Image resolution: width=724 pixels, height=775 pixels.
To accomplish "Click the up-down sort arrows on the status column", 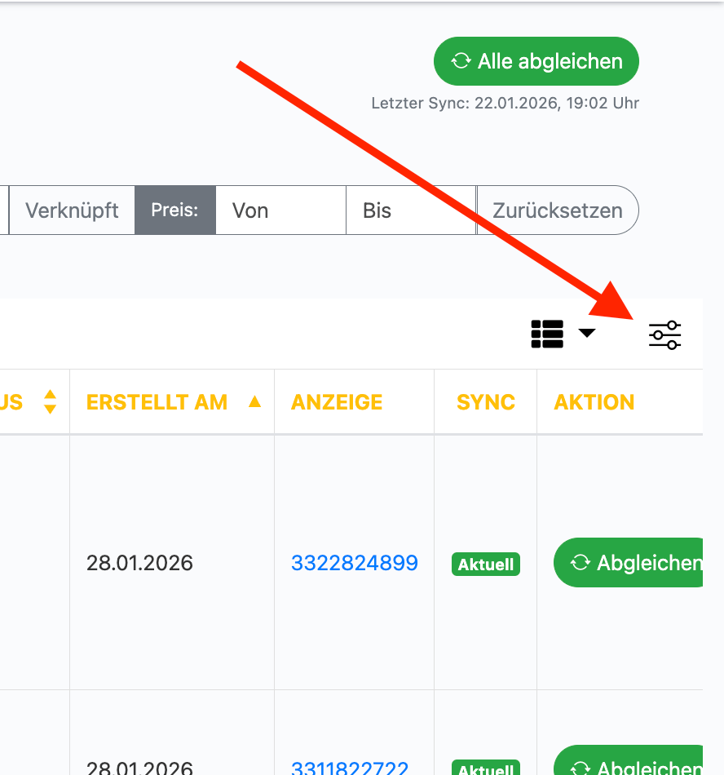I will 51,401.
